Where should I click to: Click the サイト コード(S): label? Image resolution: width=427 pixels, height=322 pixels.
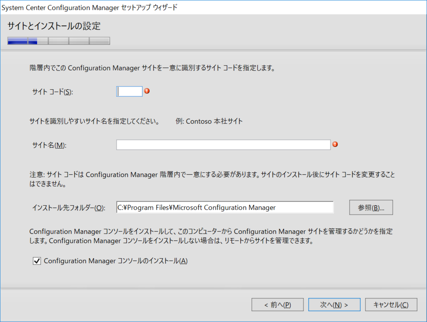(53, 92)
